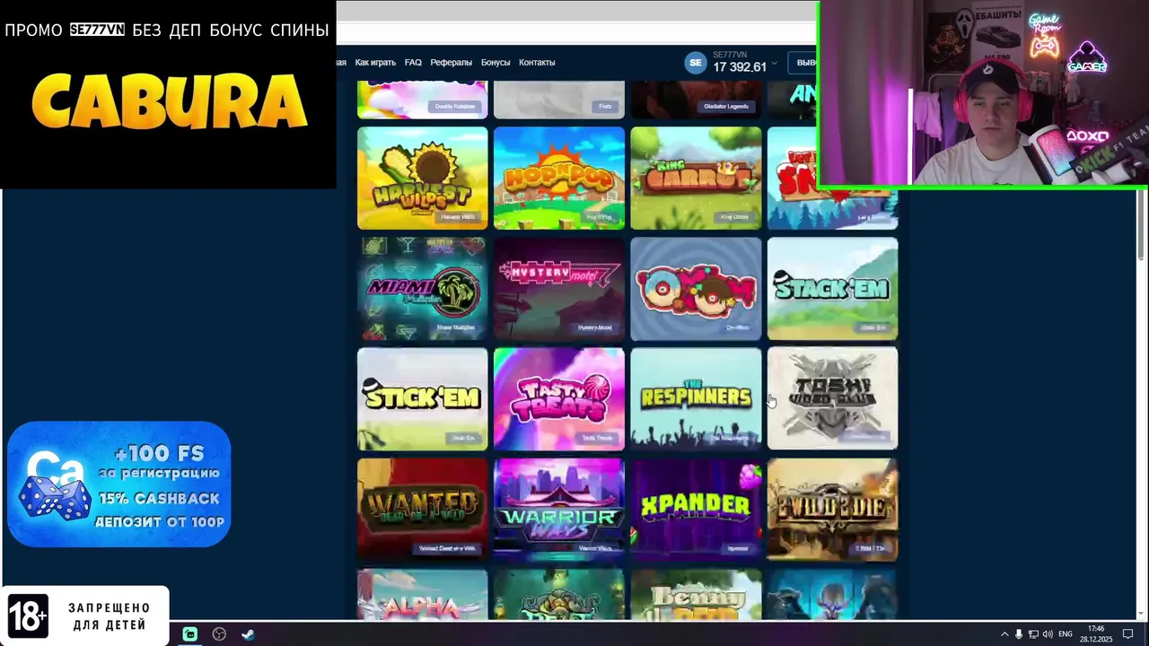Open the Stick'Em game
The height and width of the screenshot is (646, 1149).
pos(422,399)
